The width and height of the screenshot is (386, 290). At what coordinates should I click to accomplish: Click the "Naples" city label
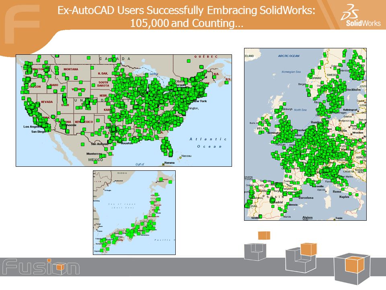[x=344, y=197]
